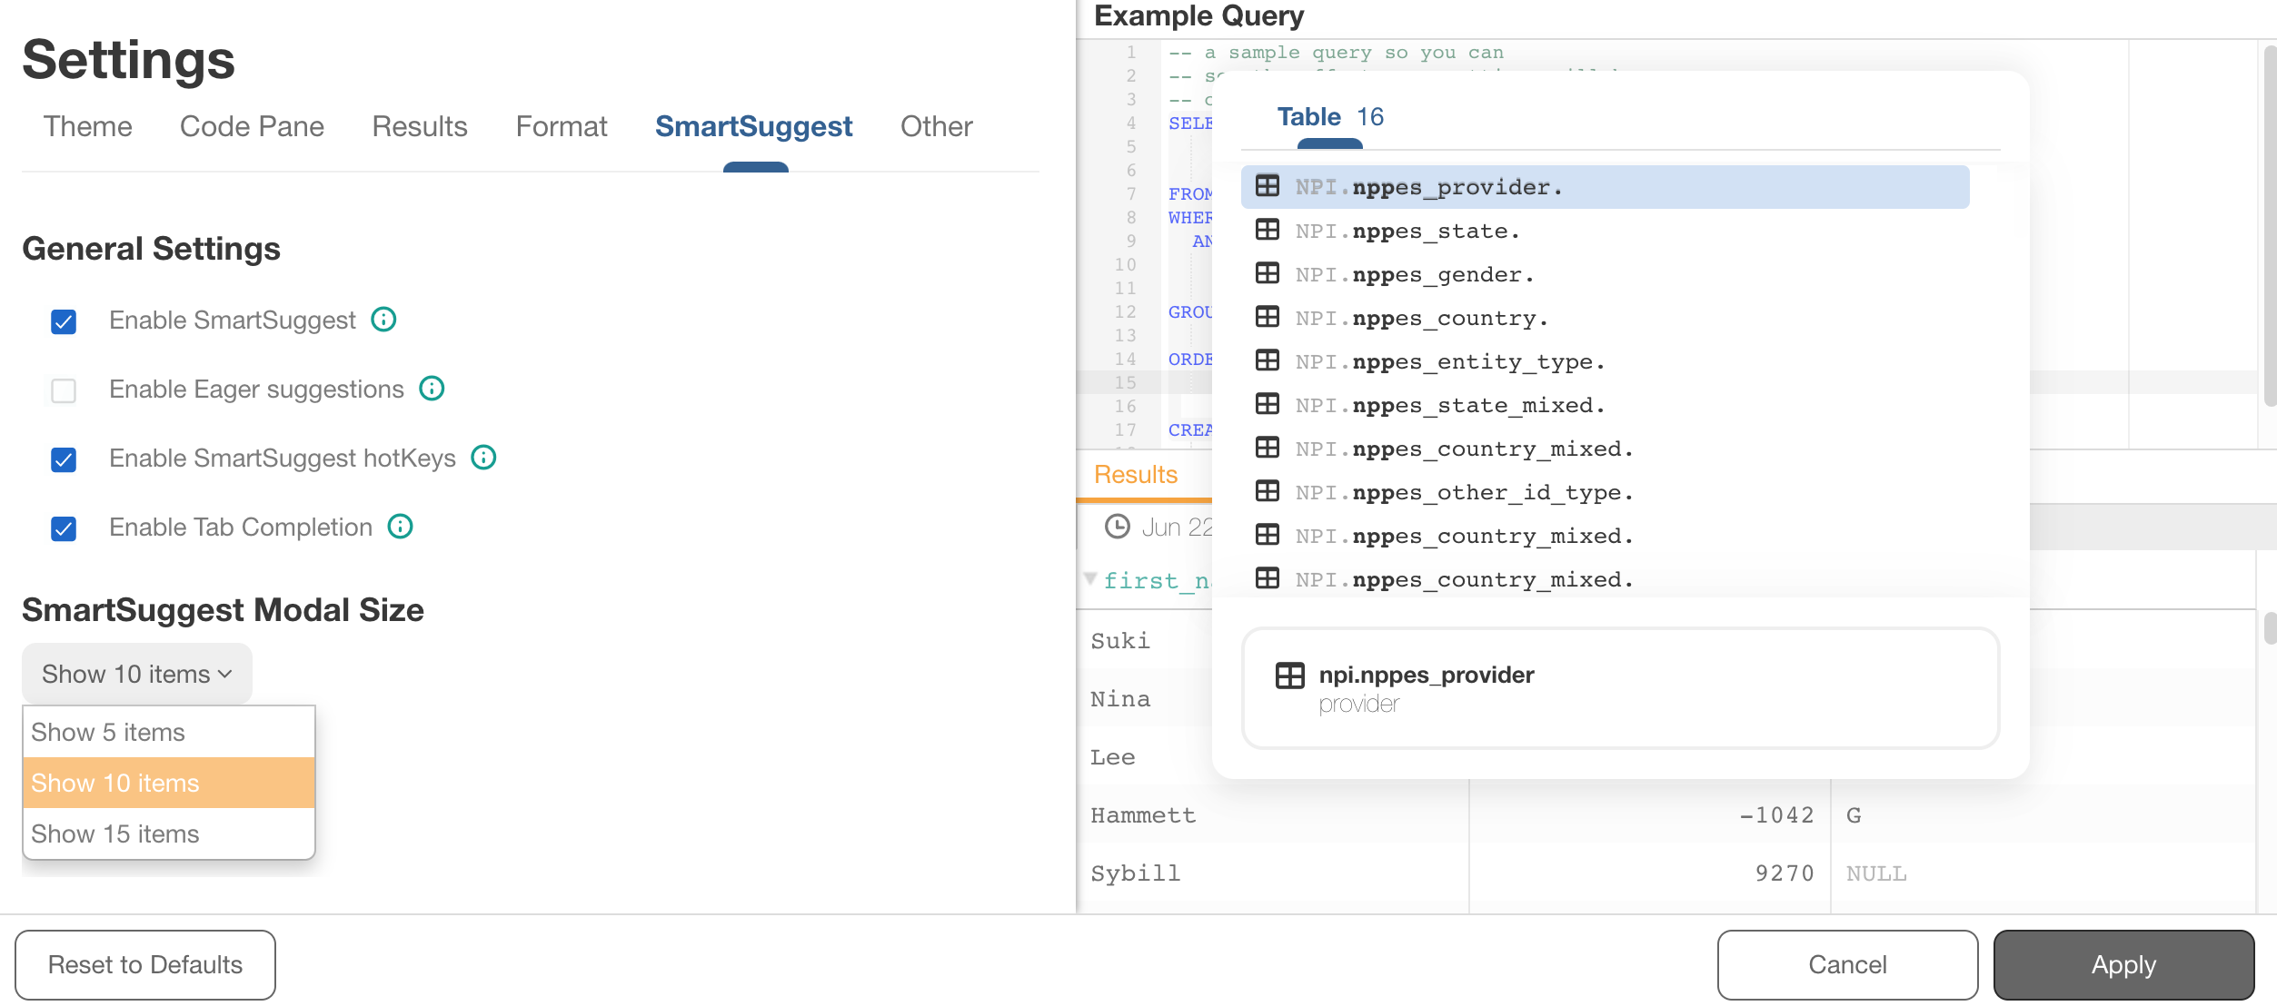Click the clock icon beside Jun 22
The image size is (2277, 1006).
tap(1117, 527)
